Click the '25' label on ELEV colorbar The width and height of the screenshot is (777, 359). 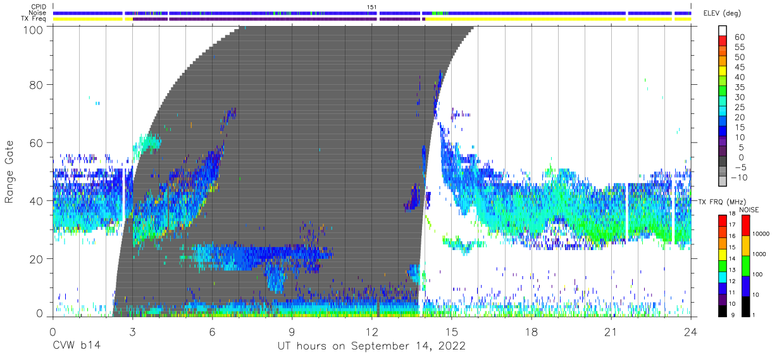739,108
